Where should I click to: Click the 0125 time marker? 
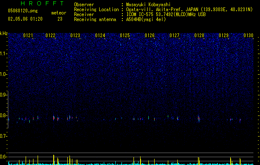(125, 35)
